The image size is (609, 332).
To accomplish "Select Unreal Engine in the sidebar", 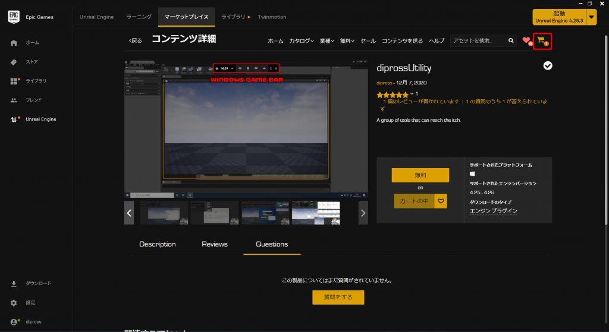I will tap(33, 119).
